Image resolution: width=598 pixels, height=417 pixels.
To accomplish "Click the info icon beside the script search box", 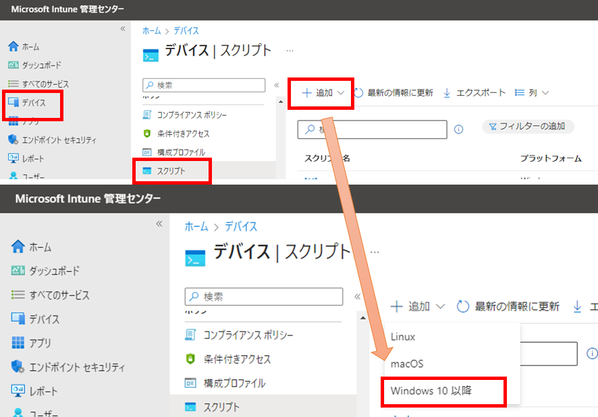I will click(x=458, y=129).
